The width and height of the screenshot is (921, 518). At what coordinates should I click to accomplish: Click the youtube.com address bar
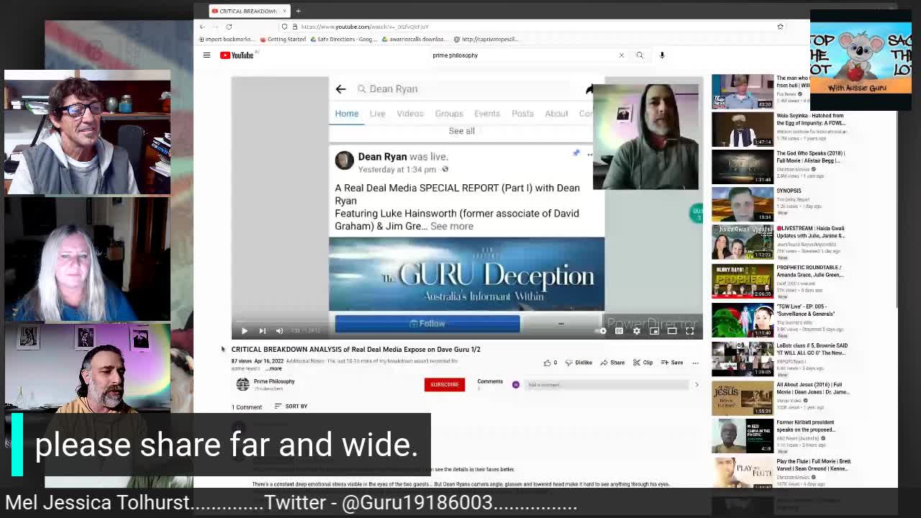(529, 27)
